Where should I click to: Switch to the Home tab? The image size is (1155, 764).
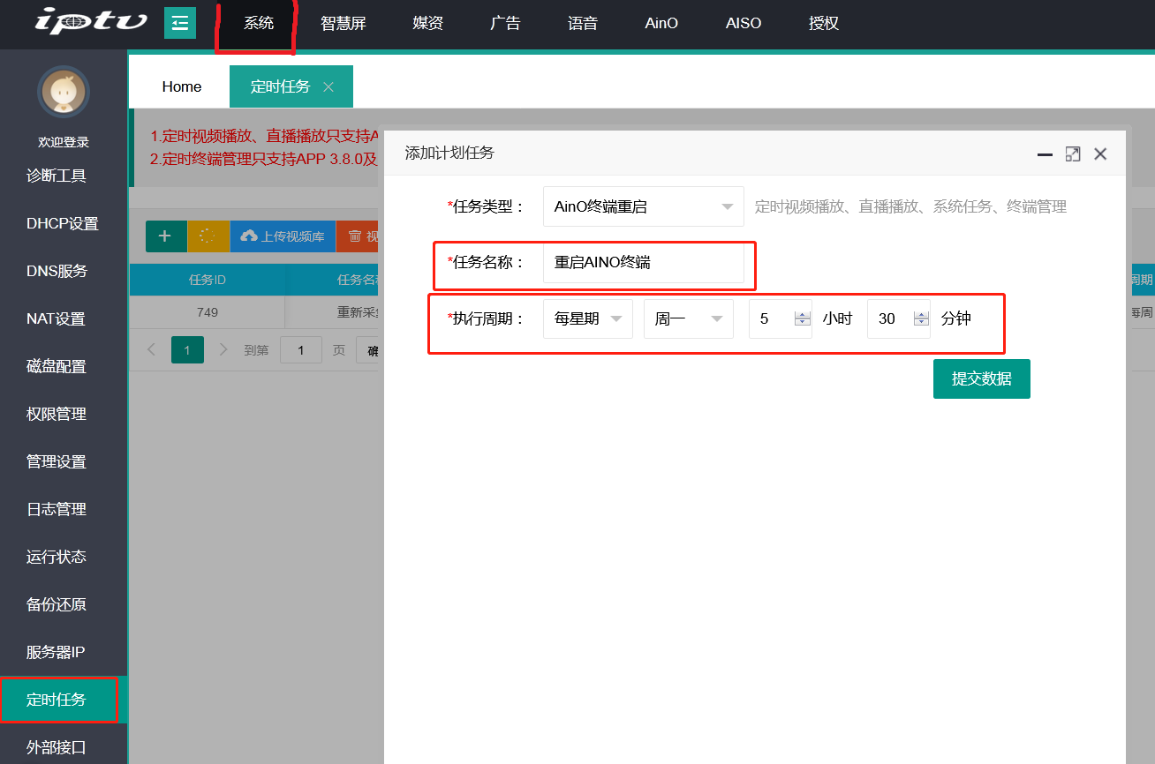(182, 86)
